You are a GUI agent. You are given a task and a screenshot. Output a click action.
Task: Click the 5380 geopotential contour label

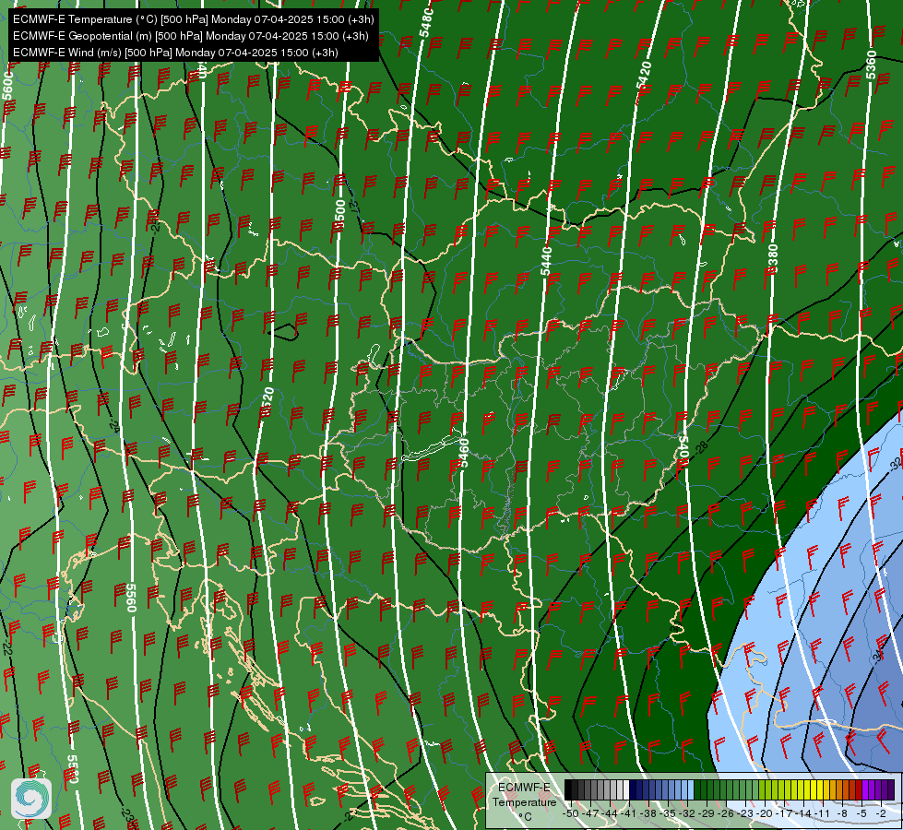(x=772, y=257)
